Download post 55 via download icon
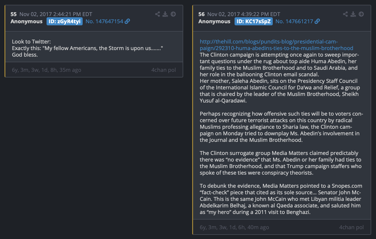Viewport: 376px width, 239px height. (165, 14)
